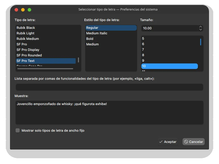Viewport: 219px width, 164px height.
Task: Click the yellow minimize circle
Action: click(23, 9)
